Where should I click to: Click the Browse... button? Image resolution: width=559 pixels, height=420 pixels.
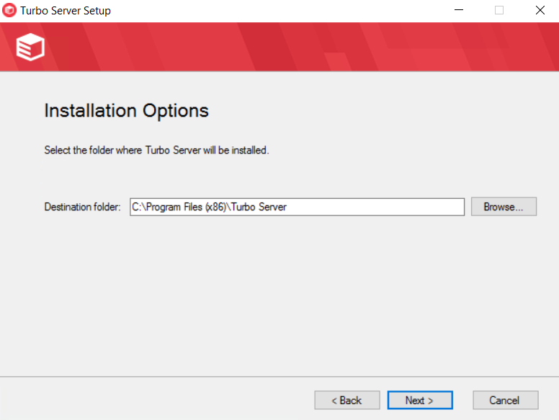(504, 207)
